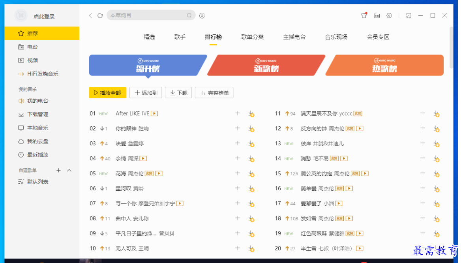The height and width of the screenshot is (263, 461).
Task: Download 你的眼神 with its download icon
Action: pos(251,129)
